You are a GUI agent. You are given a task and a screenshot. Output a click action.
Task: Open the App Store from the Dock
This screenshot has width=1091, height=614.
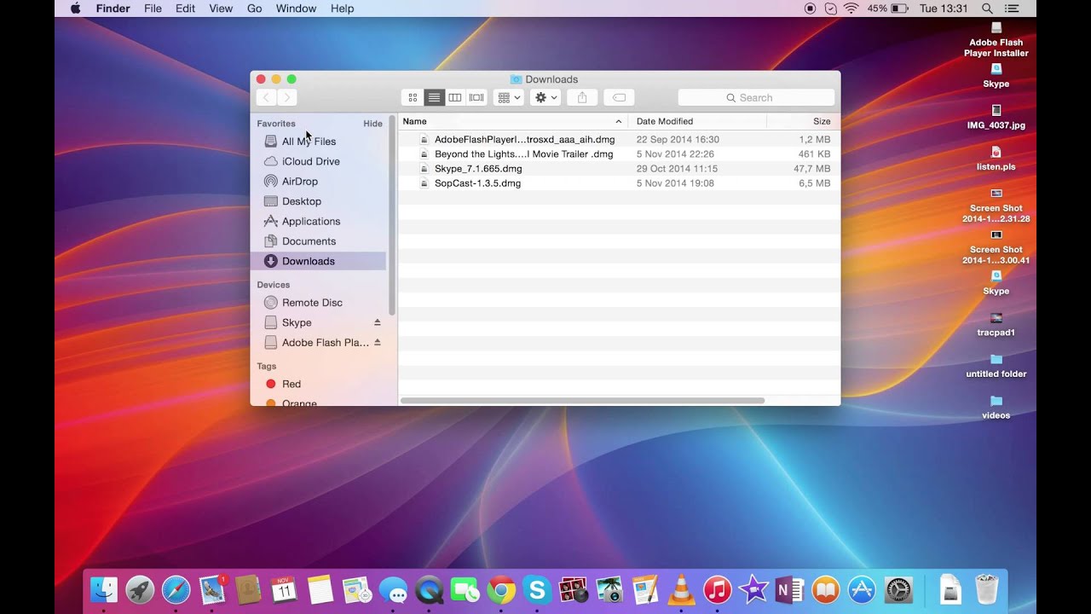click(862, 589)
